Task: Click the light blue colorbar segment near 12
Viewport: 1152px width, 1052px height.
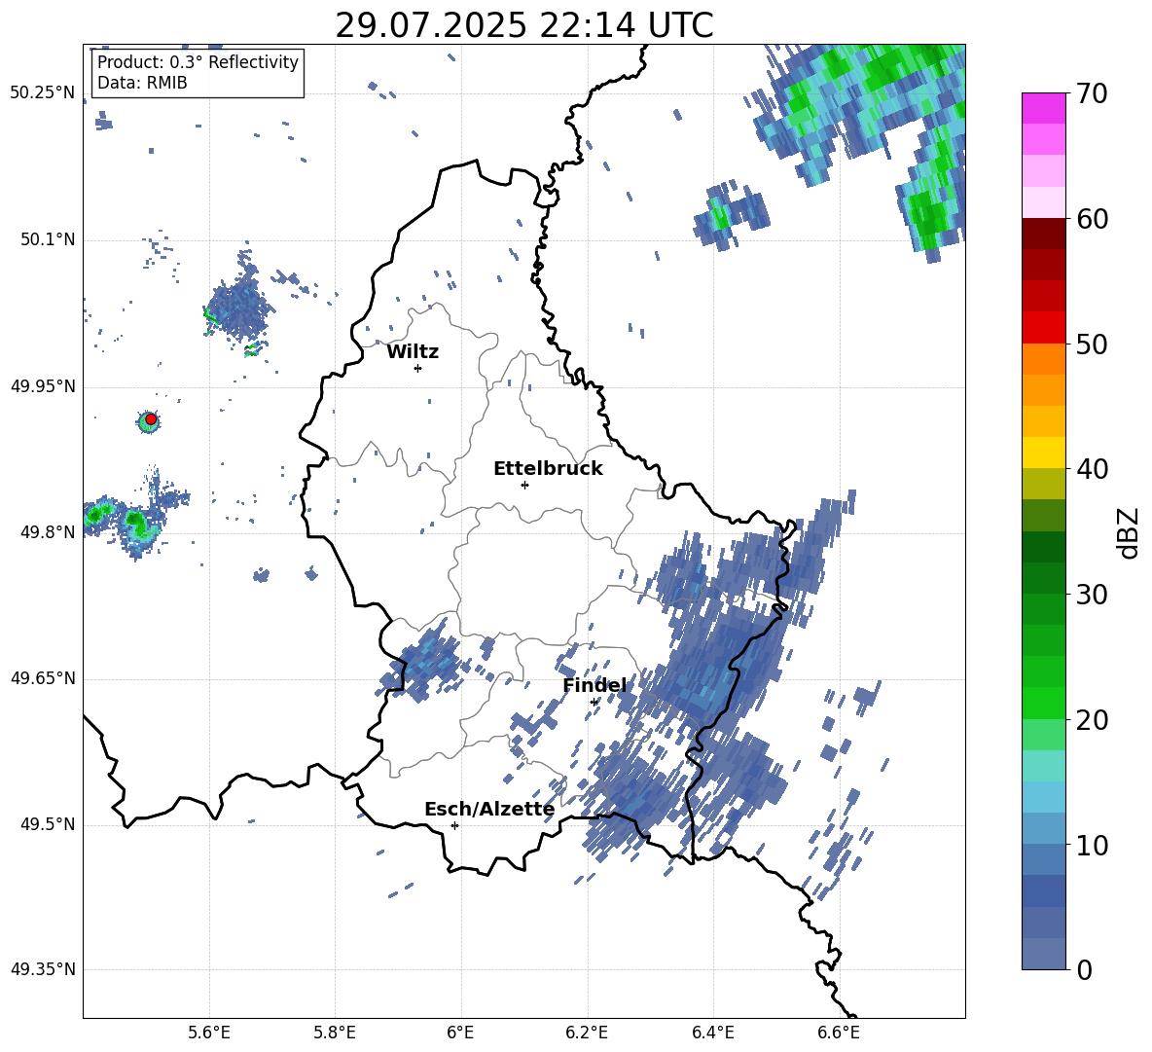Action: pyautogui.click(x=1043, y=797)
